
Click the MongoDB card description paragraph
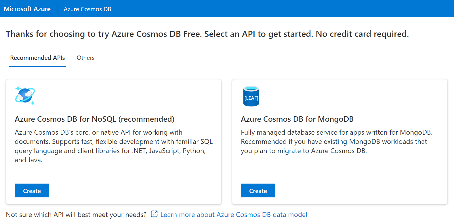(x=336, y=142)
